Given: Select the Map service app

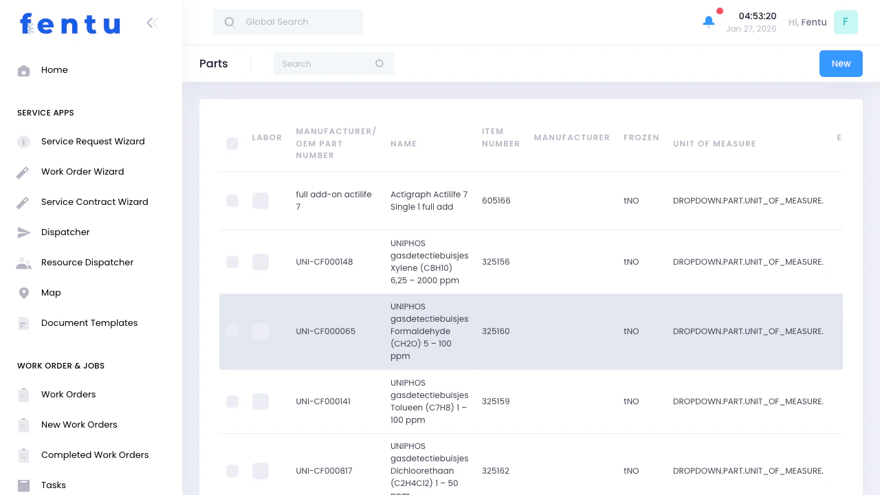Looking at the screenshot, I should (x=51, y=292).
